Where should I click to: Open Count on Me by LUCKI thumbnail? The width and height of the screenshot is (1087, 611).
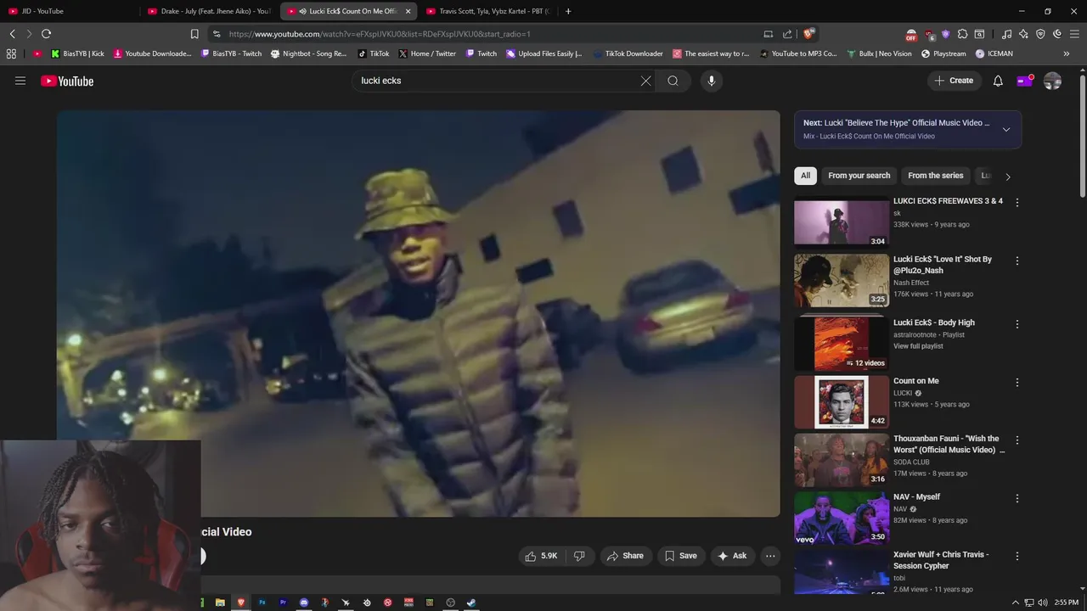(x=842, y=402)
